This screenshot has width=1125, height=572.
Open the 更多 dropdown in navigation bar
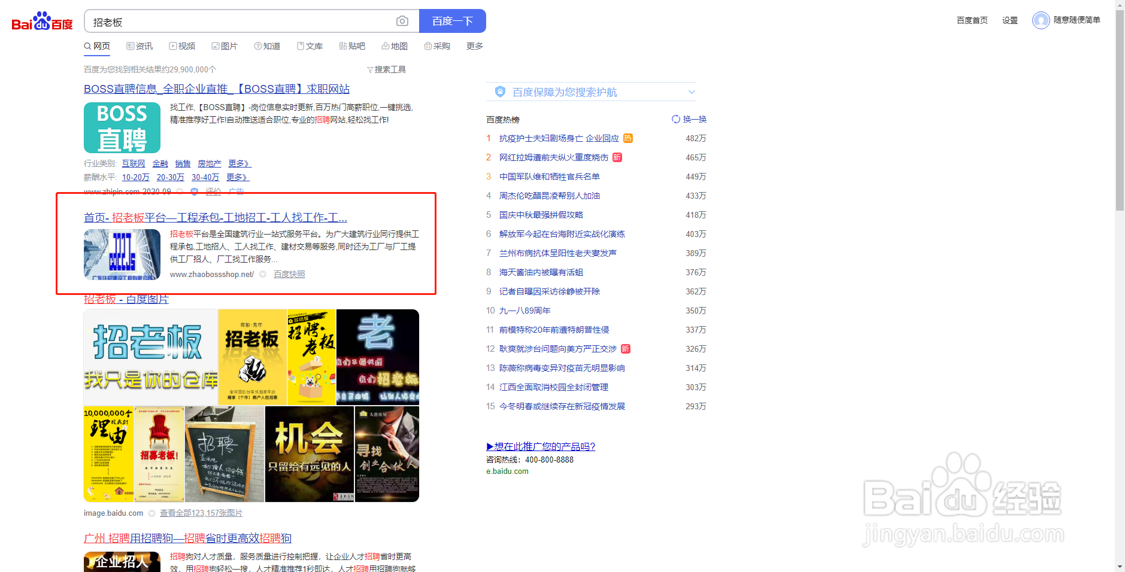[x=474, y=46]
